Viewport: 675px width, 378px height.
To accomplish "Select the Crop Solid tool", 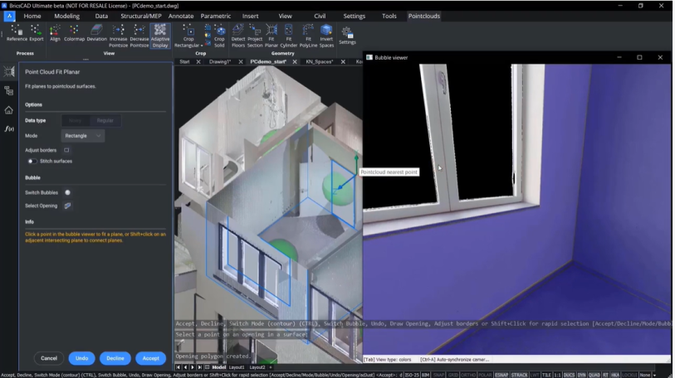I will 219,36.
